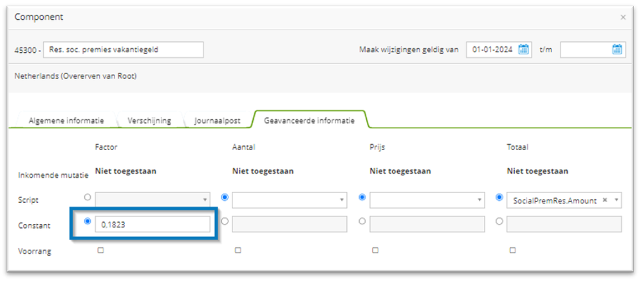
Task: Open the Verschijning tab
Action: [x=149, y=120]
